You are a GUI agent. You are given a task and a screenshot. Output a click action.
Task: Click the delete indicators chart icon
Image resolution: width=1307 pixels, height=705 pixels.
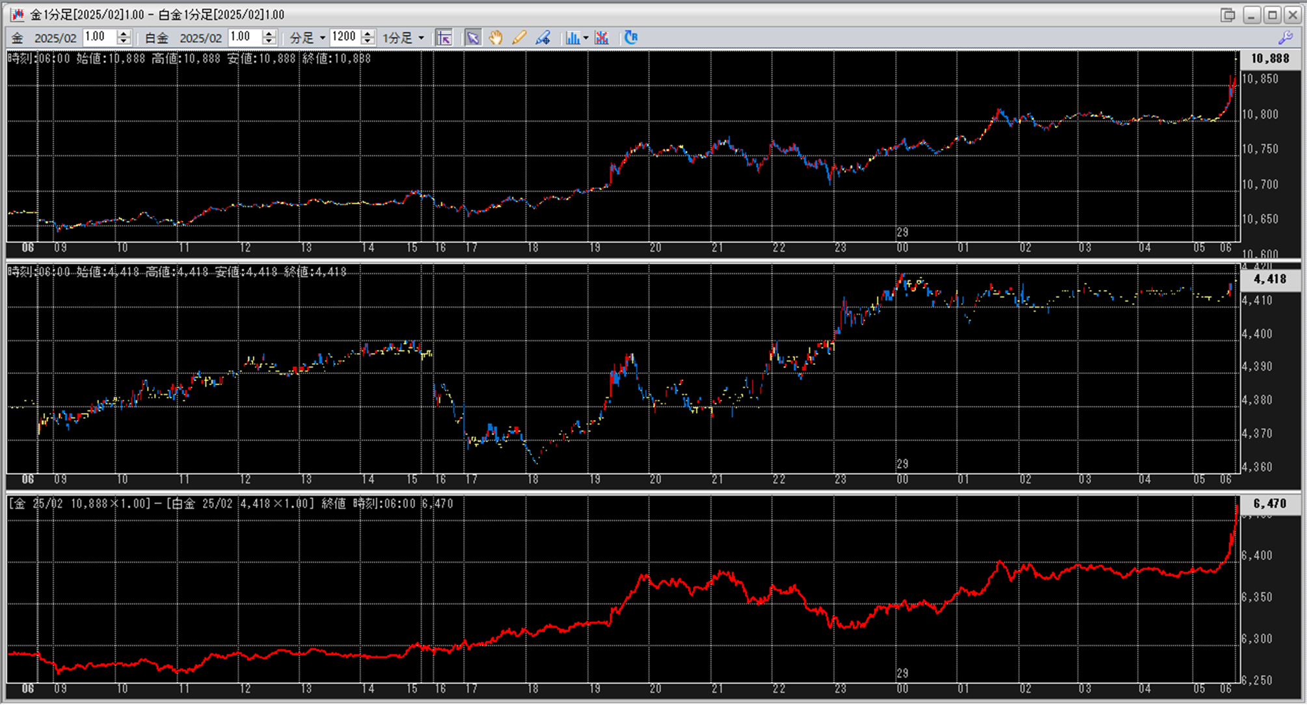pos(602,38)
